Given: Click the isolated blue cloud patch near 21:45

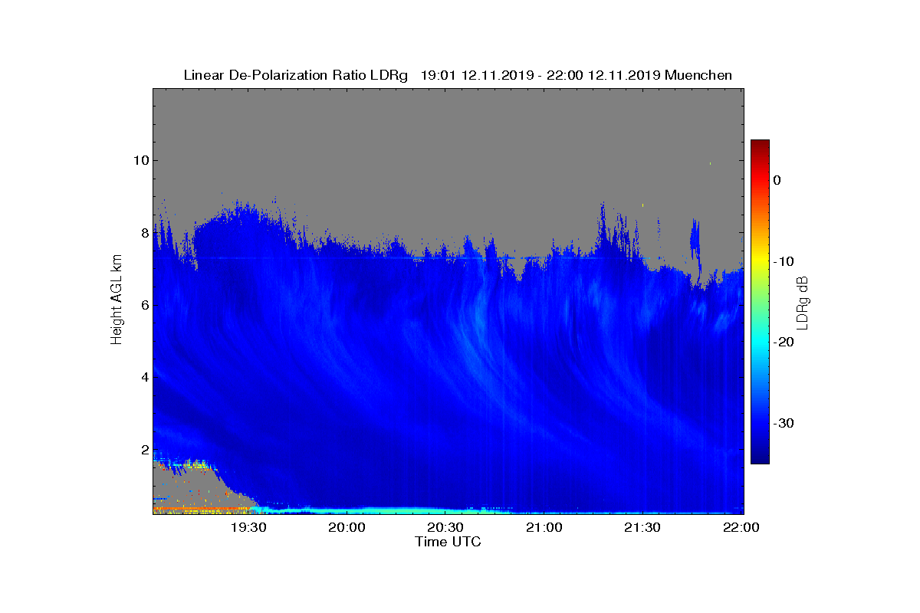Looking at the screenshot, I should point(695,239).
